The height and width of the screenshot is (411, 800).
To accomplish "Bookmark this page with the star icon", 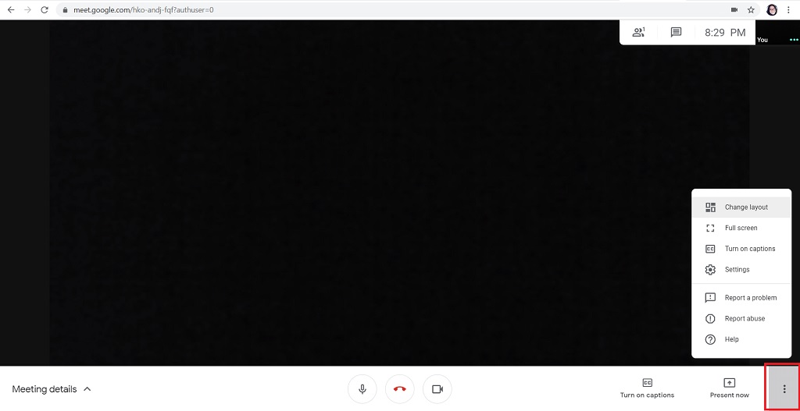I will click(x=751, y=10).
